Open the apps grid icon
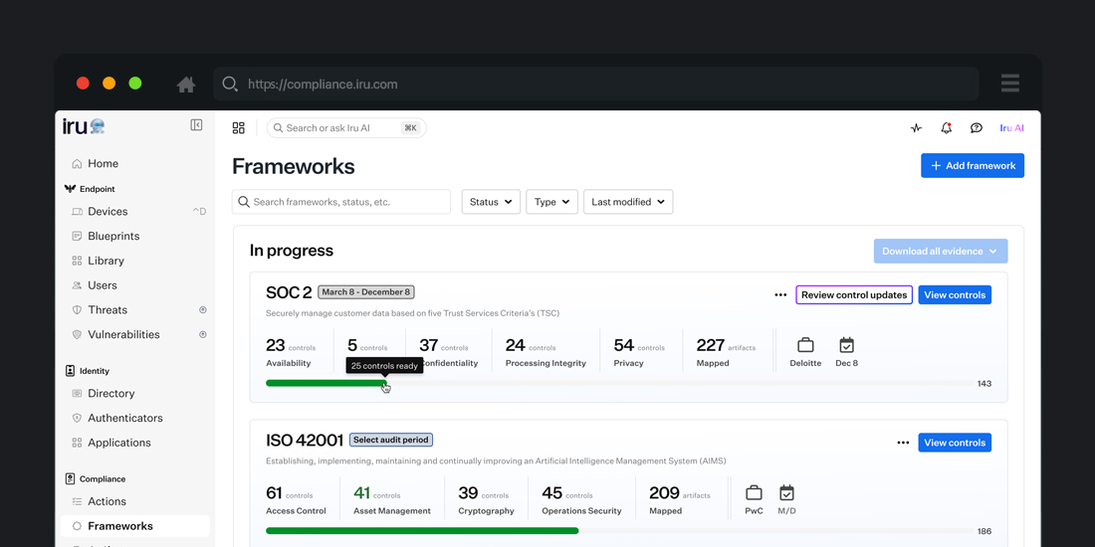This screenshot has height=547, width=1095. pyautogui.click(x=238, y=127)
